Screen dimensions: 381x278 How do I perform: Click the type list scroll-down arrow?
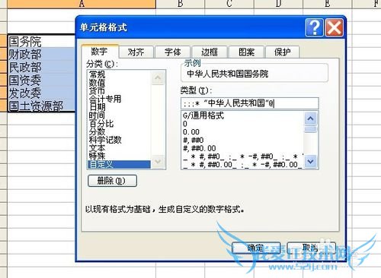coord(311,161)
